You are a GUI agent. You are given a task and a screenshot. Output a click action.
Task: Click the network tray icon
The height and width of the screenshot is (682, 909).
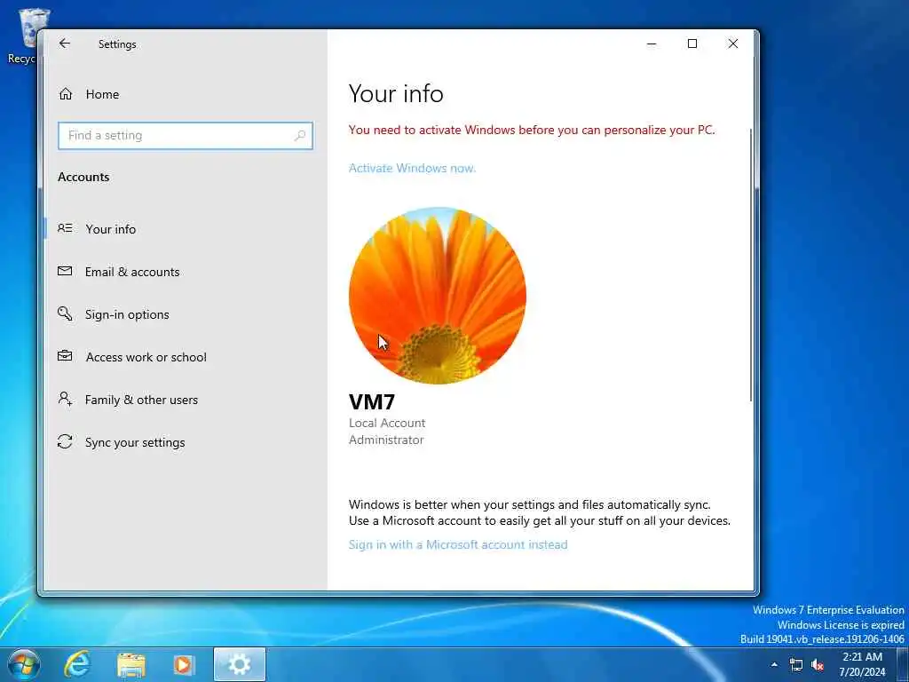point(796,664)
